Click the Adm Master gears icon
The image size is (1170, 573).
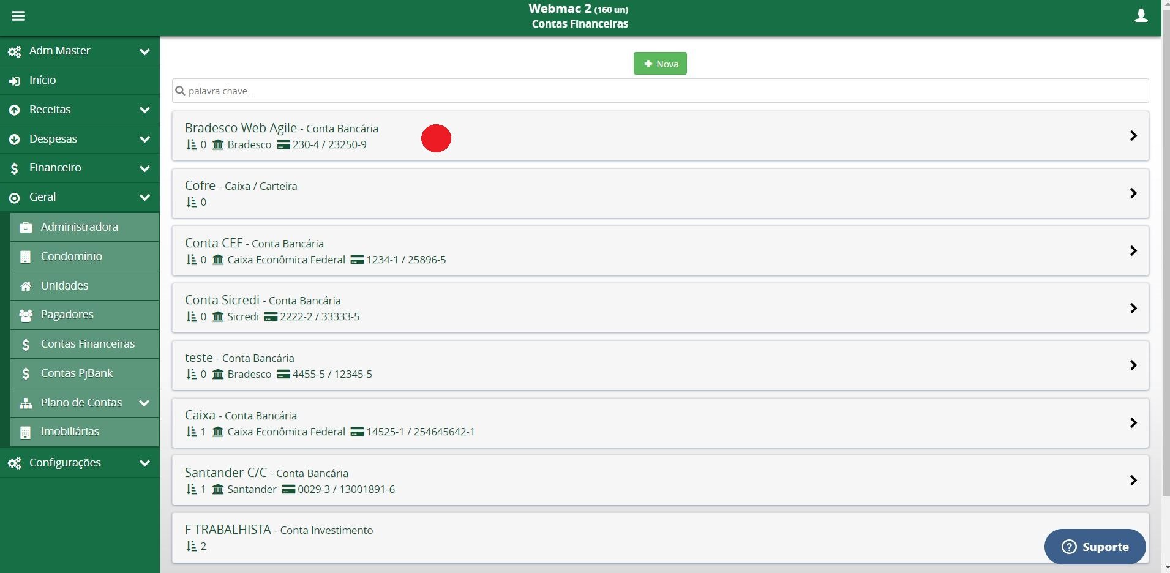pos(15,51)
